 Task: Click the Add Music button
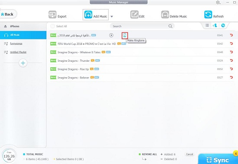(96, 15)
